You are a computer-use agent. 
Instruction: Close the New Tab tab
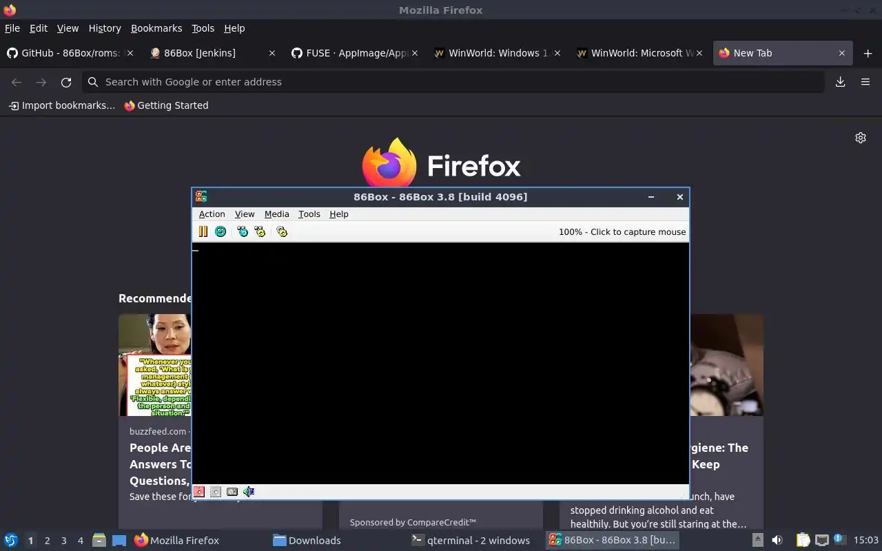(x=842, y=53)
